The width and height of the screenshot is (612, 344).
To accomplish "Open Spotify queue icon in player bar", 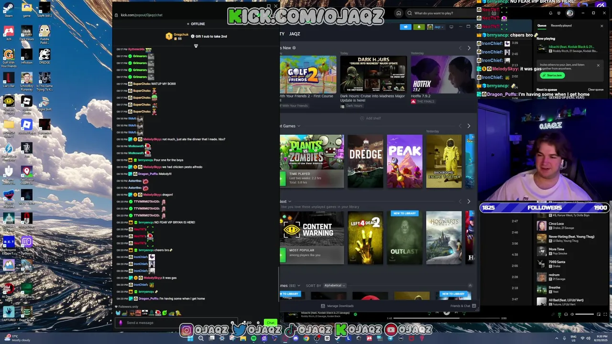I will (559, 314).
